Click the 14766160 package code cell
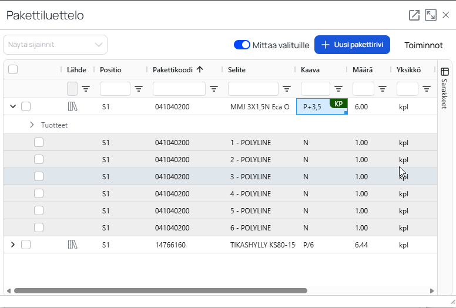Image resolution: width=456 pixels, height=308 pixels. (x=170, y=245)
